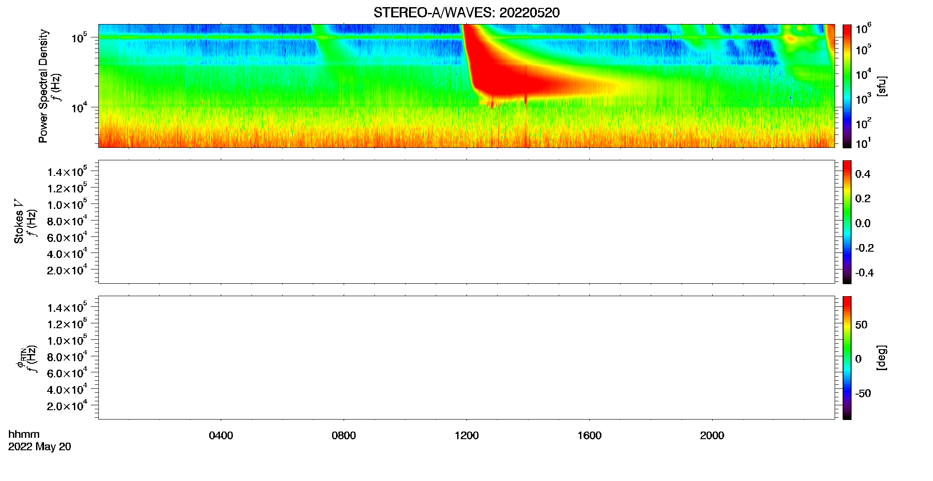Click the 10^4 tick on spectral density axis
Viewport: 933px width, 481px height.
(x=79, y=107)
